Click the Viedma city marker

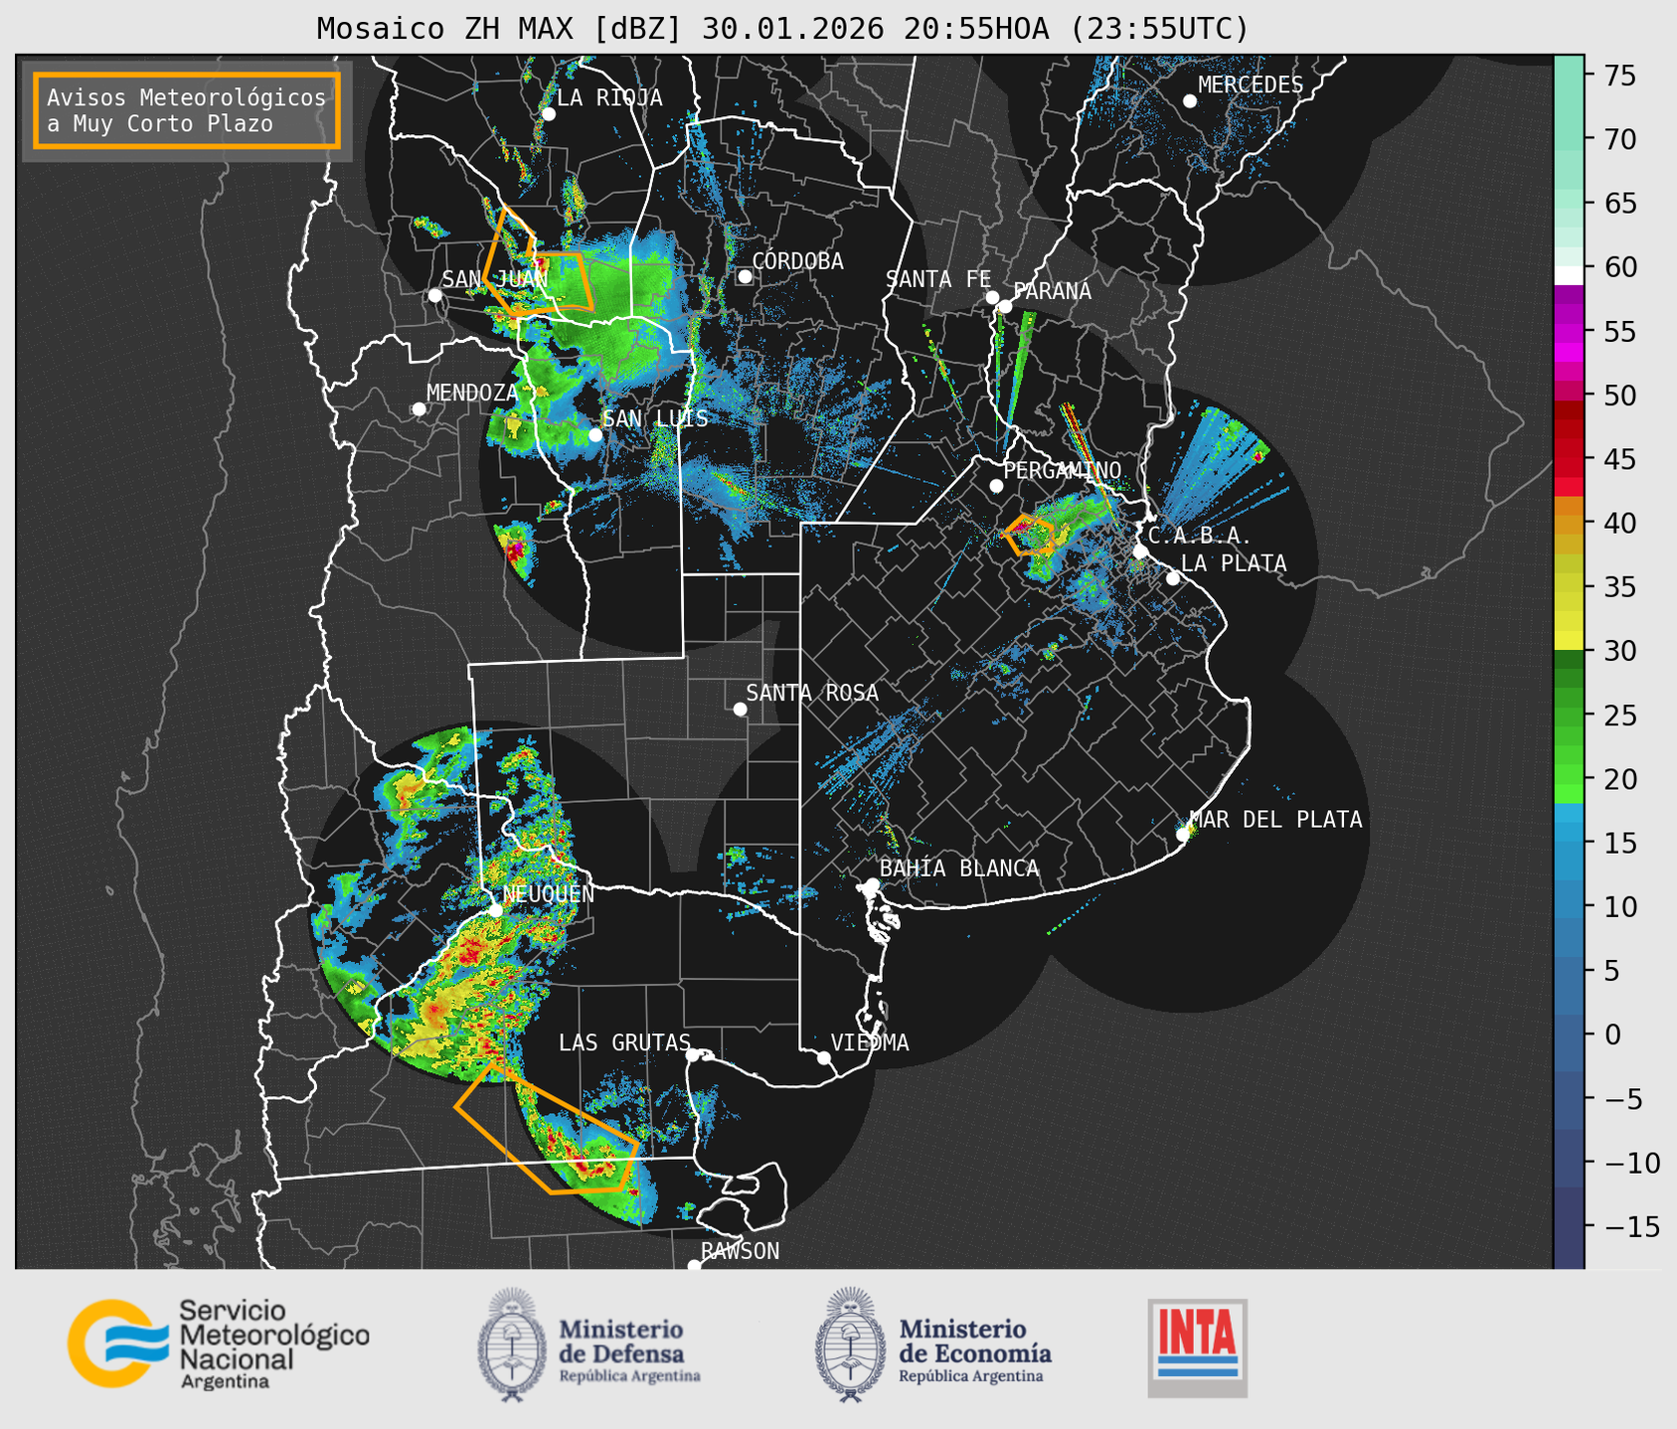point(824,1057)
